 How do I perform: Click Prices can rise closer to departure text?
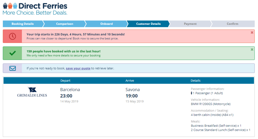click(72, 38)
